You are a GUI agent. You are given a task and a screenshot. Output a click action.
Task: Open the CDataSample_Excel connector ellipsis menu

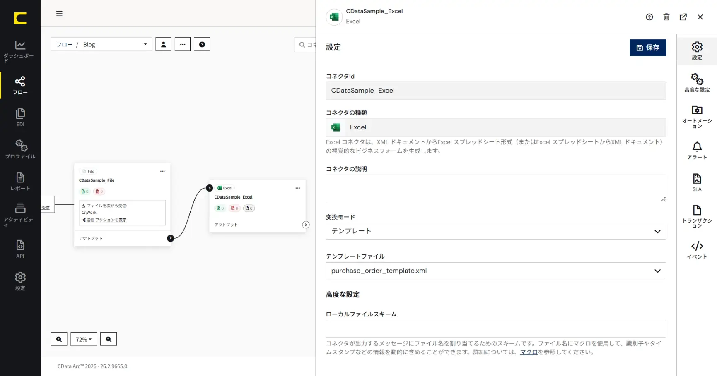tap(297, 188)
